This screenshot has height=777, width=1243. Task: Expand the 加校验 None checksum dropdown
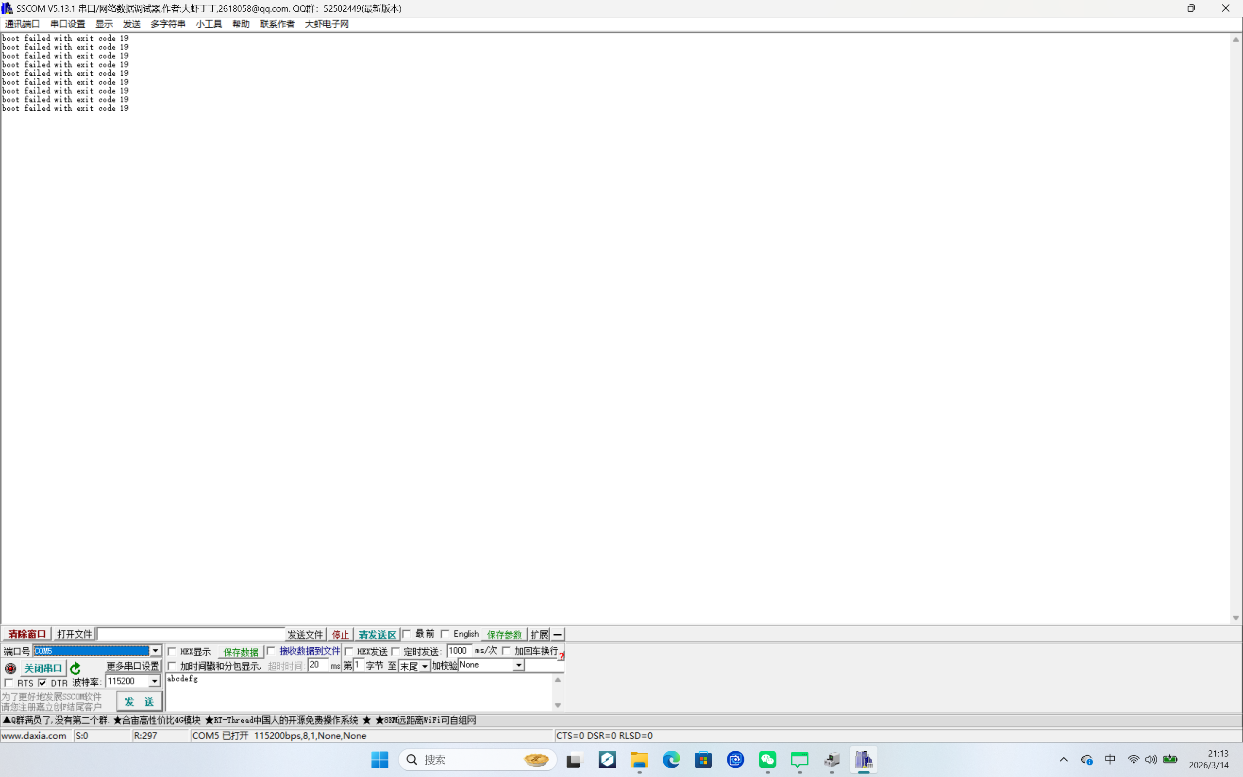point(519,665)
